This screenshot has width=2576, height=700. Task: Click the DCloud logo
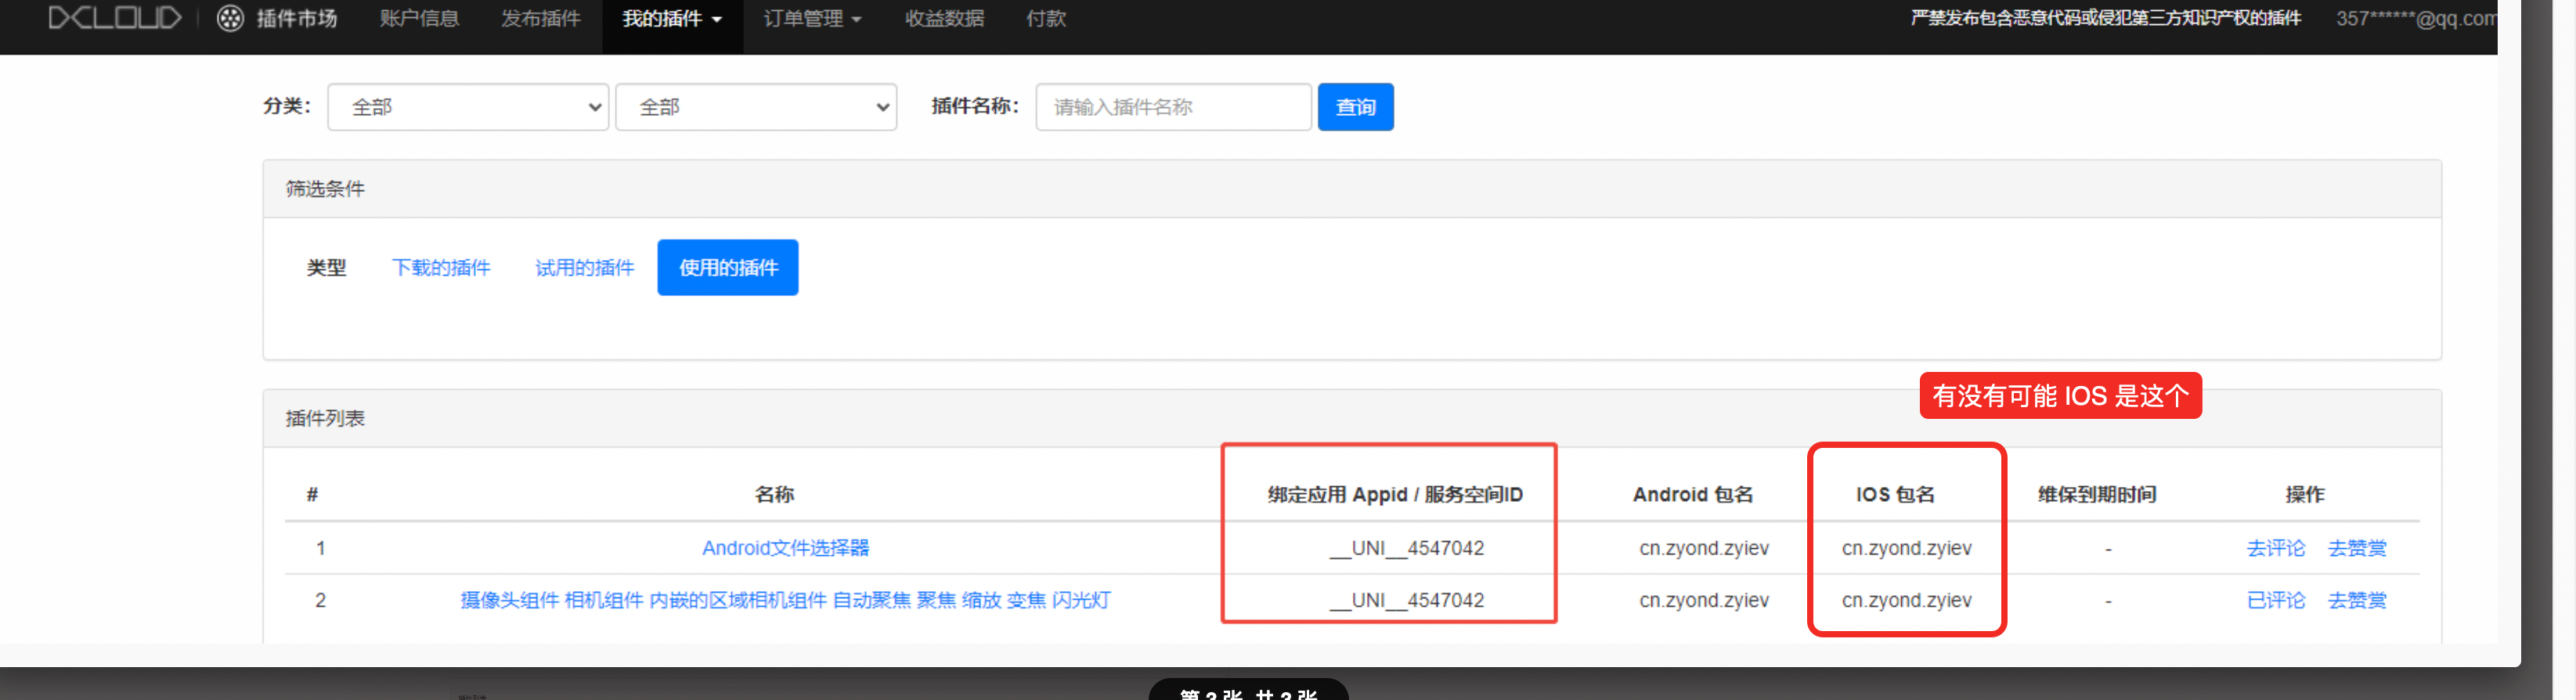tap(115, 18)
